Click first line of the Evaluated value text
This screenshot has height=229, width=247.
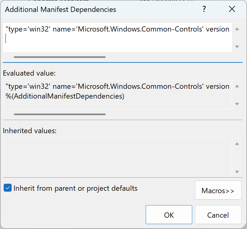[x=116, y=86]
